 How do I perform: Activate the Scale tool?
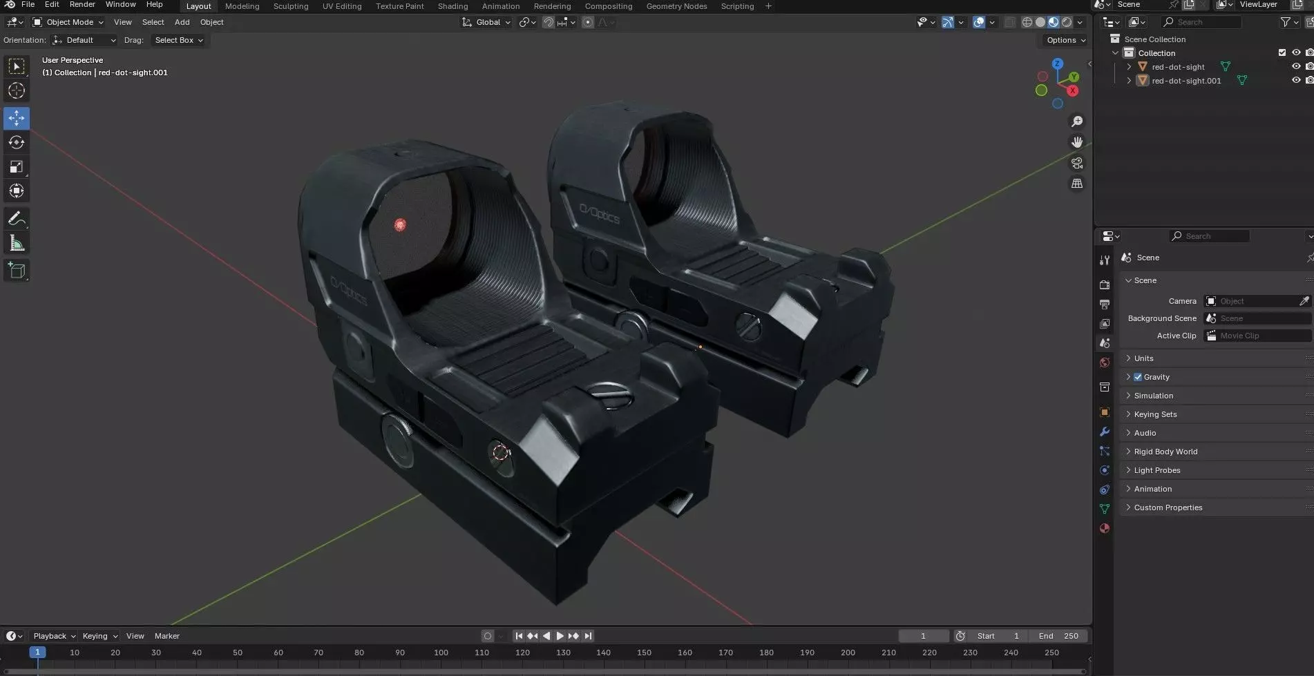coord(17,166)
